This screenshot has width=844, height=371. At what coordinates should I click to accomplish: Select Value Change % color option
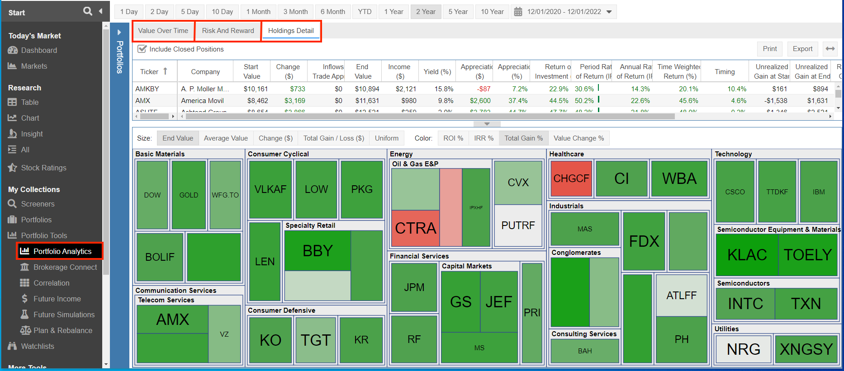[578, 138]
